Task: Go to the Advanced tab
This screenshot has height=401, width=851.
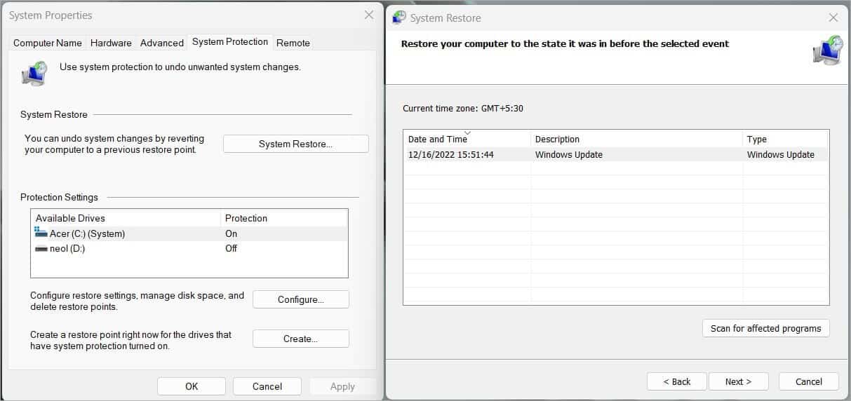Action: (x=162, y=43)
